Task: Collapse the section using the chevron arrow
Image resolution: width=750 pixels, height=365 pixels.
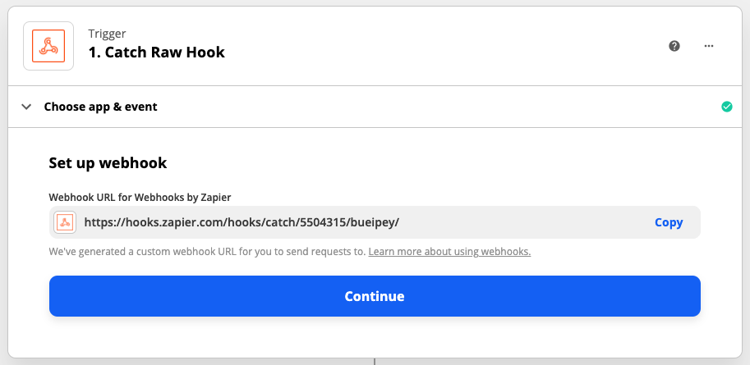Action: [x=26, y=107]
